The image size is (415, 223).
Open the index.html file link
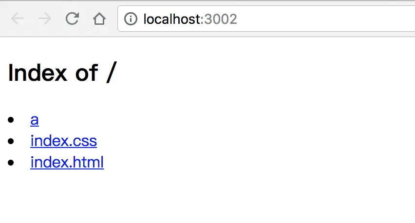[67, 162]
